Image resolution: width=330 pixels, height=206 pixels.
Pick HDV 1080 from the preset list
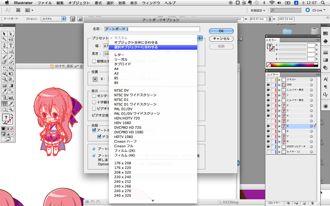[x=153, y=123]
